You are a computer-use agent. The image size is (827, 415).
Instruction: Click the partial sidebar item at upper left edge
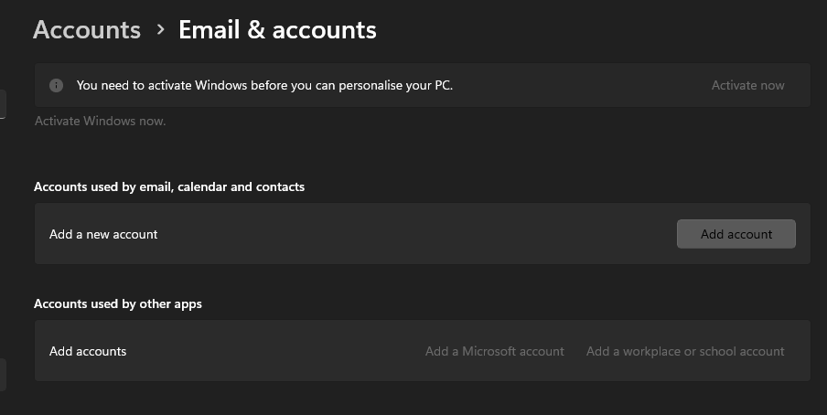pyautogui.click(x=3, y=103)
